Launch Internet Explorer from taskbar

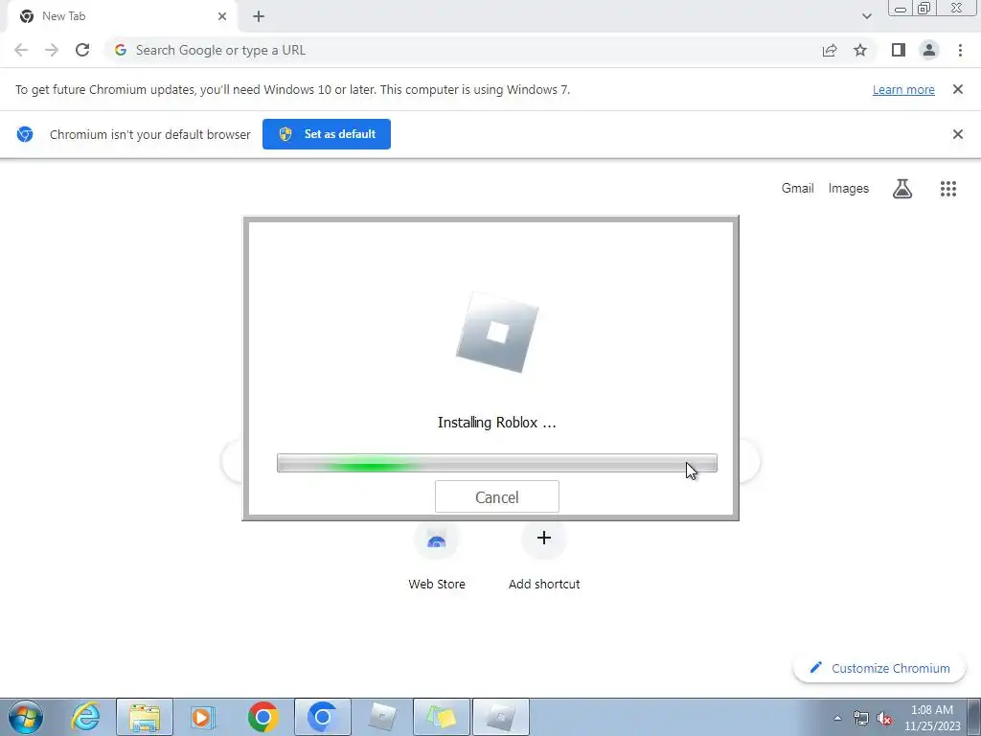(x=85, y=717)
